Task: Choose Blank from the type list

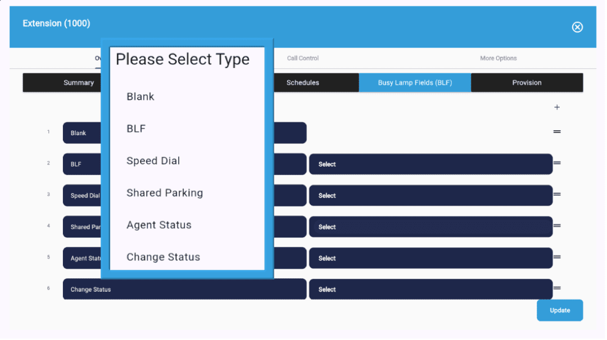Action: coord(141,97)
